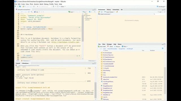Click the New Folder button

coord(102,47)
